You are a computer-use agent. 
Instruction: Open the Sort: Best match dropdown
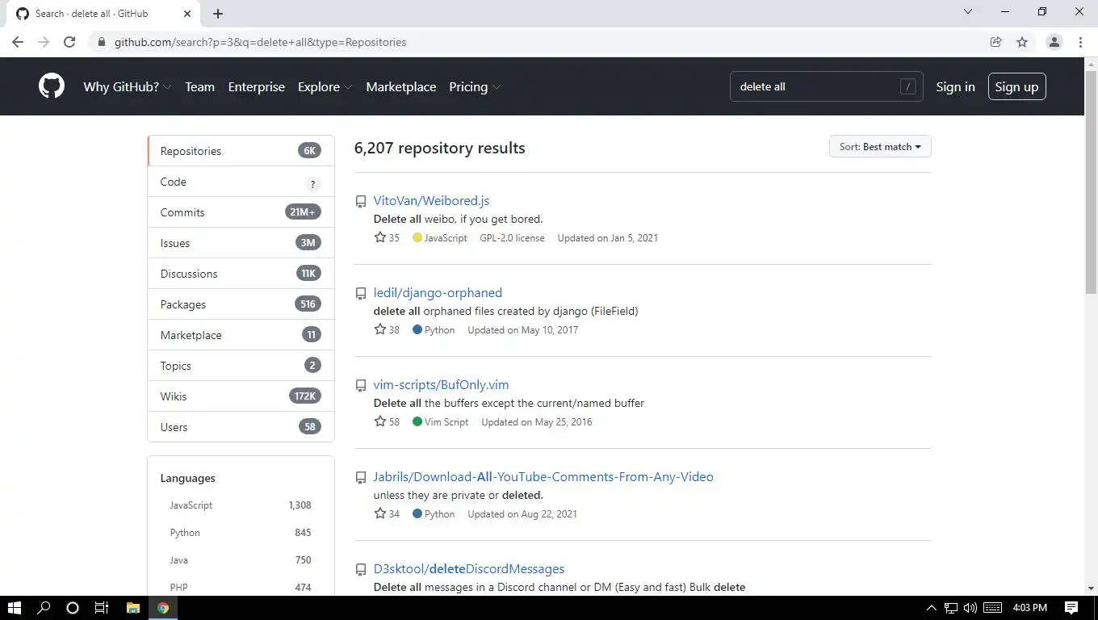tap(880, 147)
